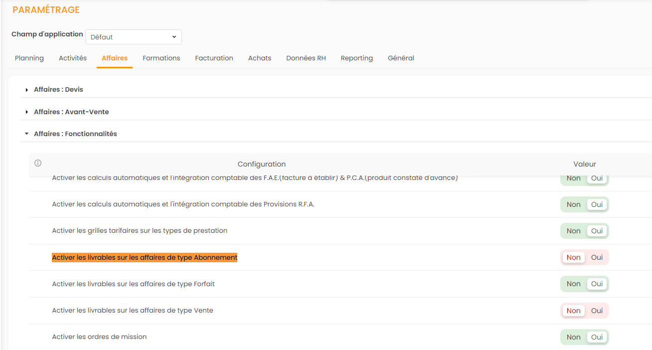Select the Facturation tab
Screen dimensions: 652x350
pyautogui.click(x=214, y=58)
